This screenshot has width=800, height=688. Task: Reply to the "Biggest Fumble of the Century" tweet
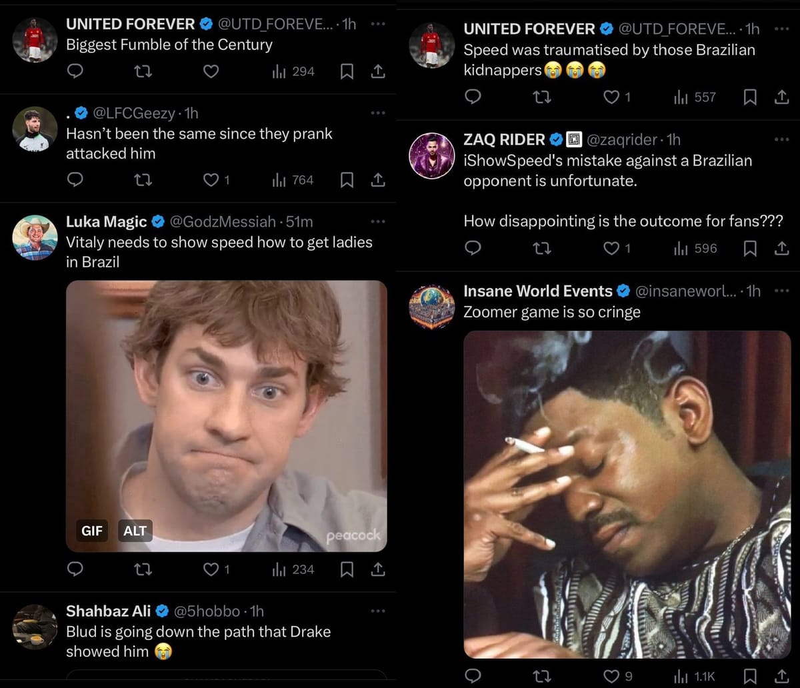[75, 71]
